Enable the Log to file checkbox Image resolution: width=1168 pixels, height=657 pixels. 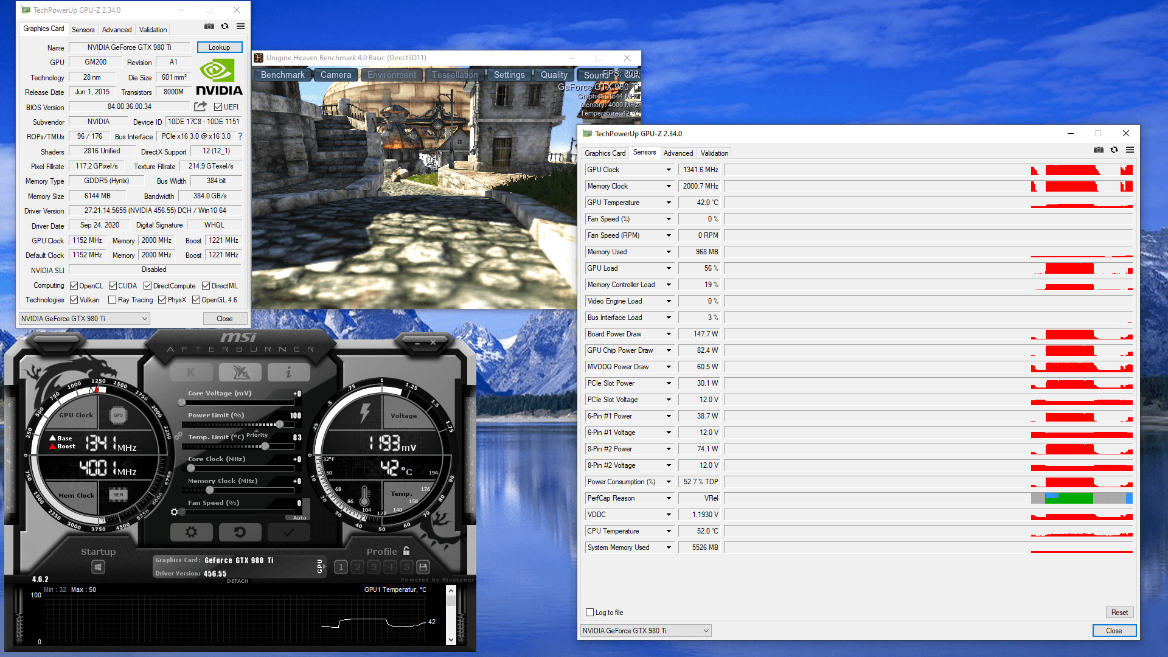point(589,613)
